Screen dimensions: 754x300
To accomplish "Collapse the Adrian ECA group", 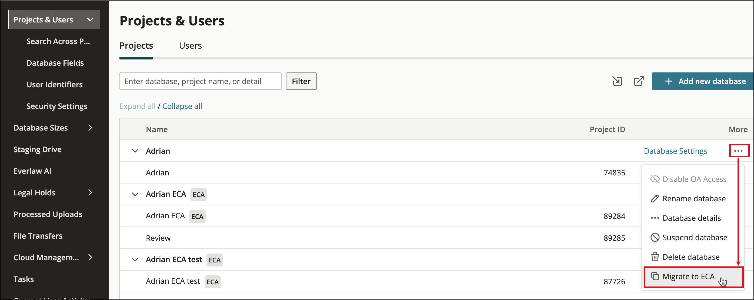I will 135,194.
